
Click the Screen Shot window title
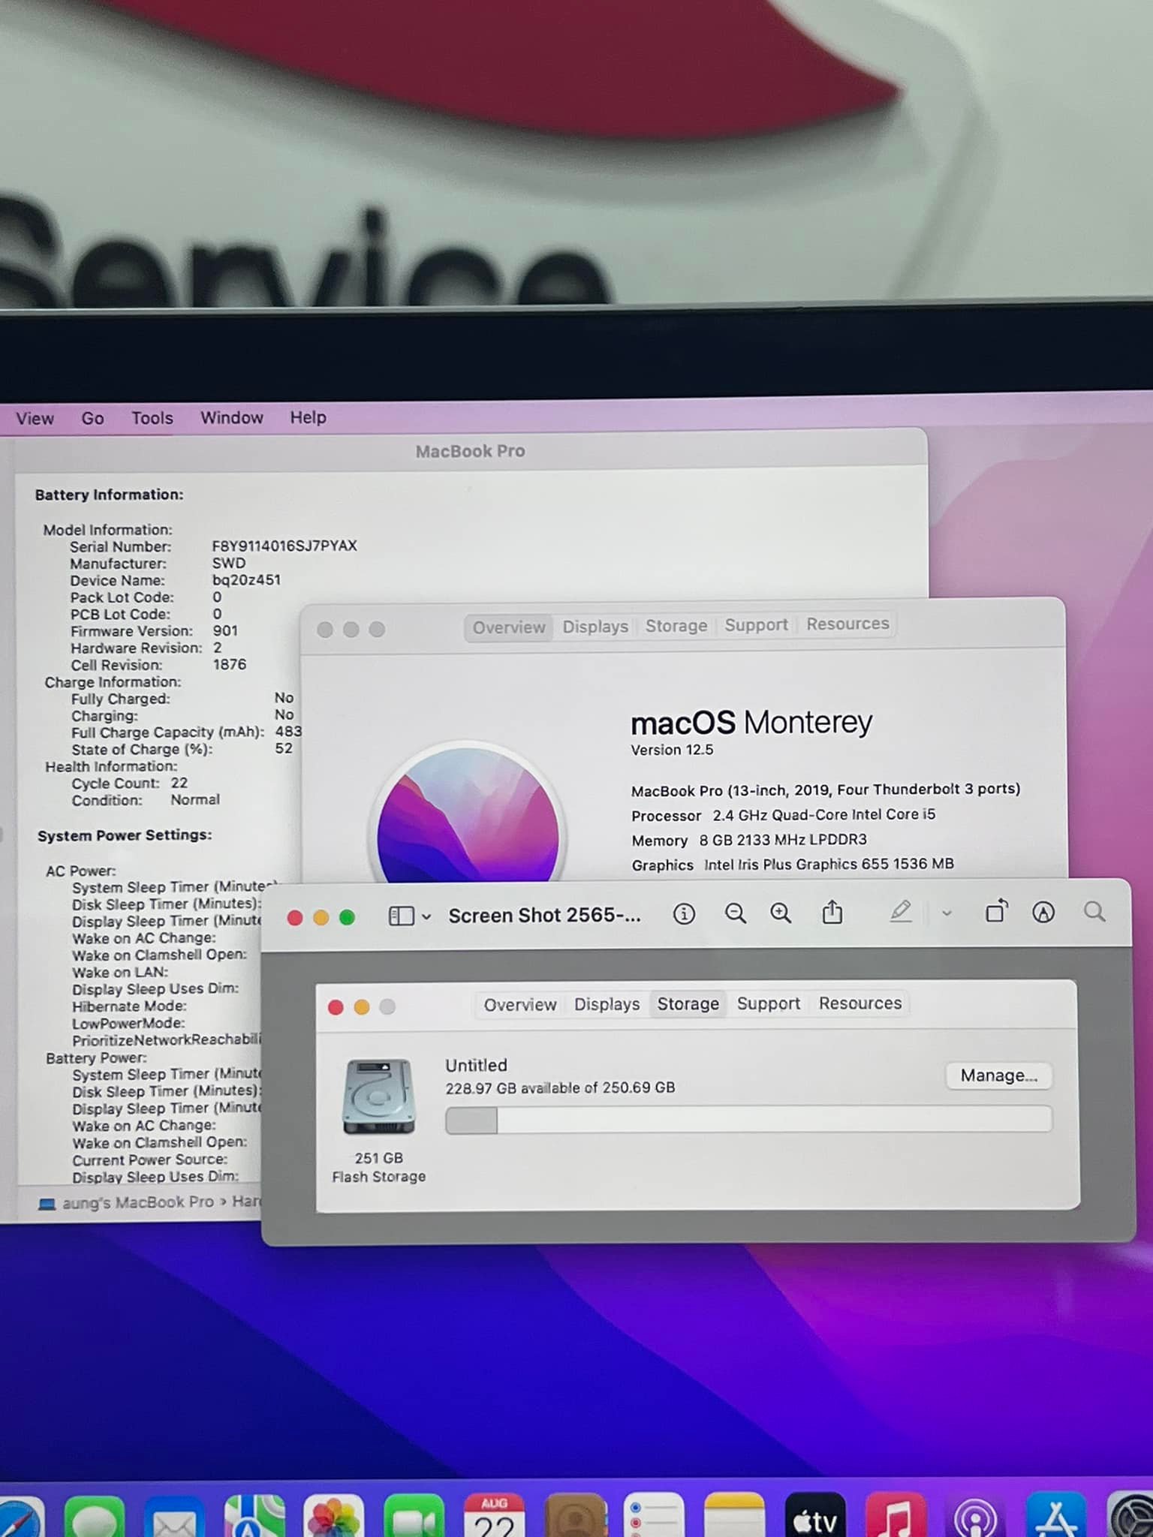[544, 916]
